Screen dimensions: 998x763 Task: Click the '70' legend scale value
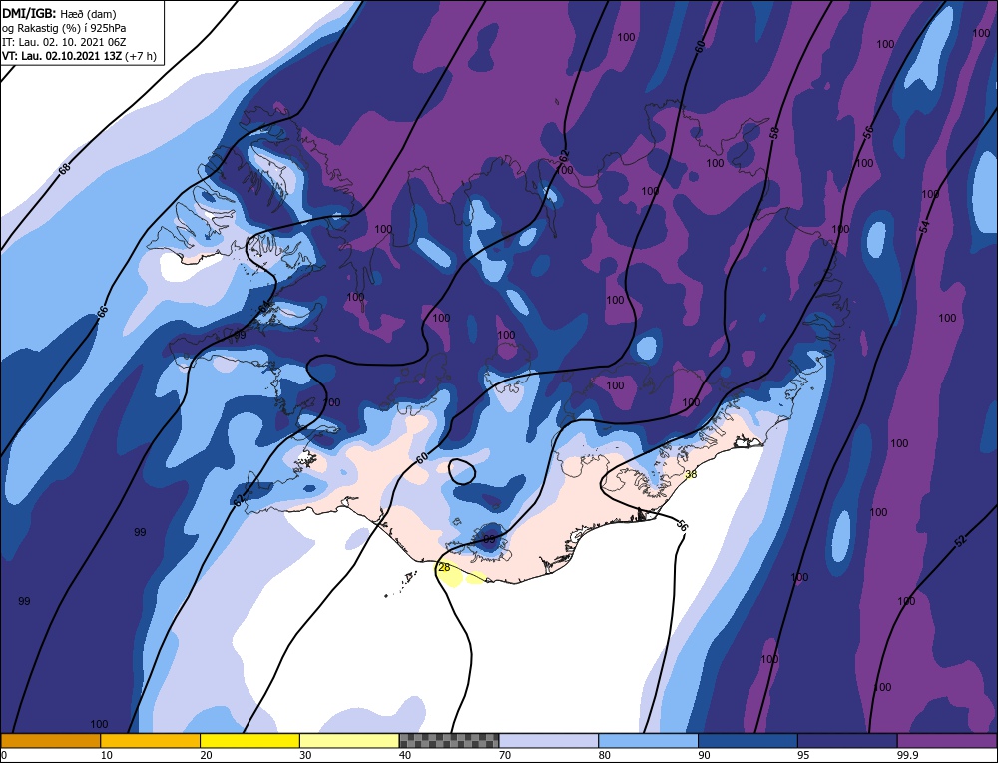[505, 755]
